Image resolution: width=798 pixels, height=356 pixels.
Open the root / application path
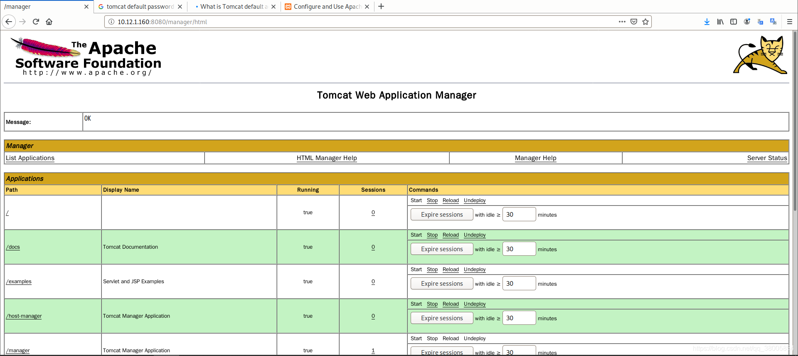[7, 213]
